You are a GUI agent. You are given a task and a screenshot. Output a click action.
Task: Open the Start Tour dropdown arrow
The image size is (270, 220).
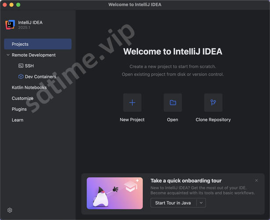pos(201,203)
